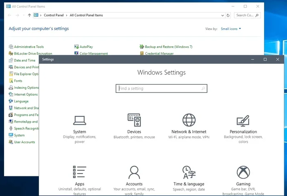
Task: Click the File Explorer Options icon
Action: point(11,74)
